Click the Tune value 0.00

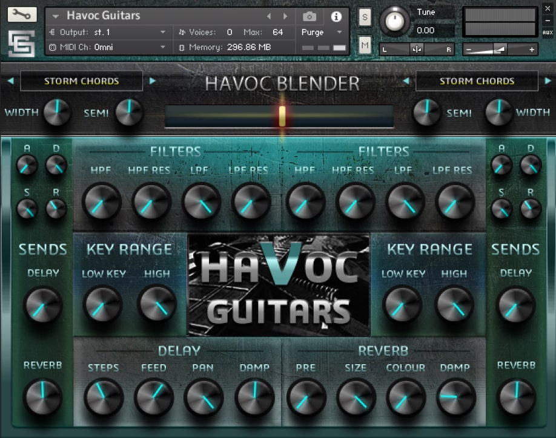426,30
